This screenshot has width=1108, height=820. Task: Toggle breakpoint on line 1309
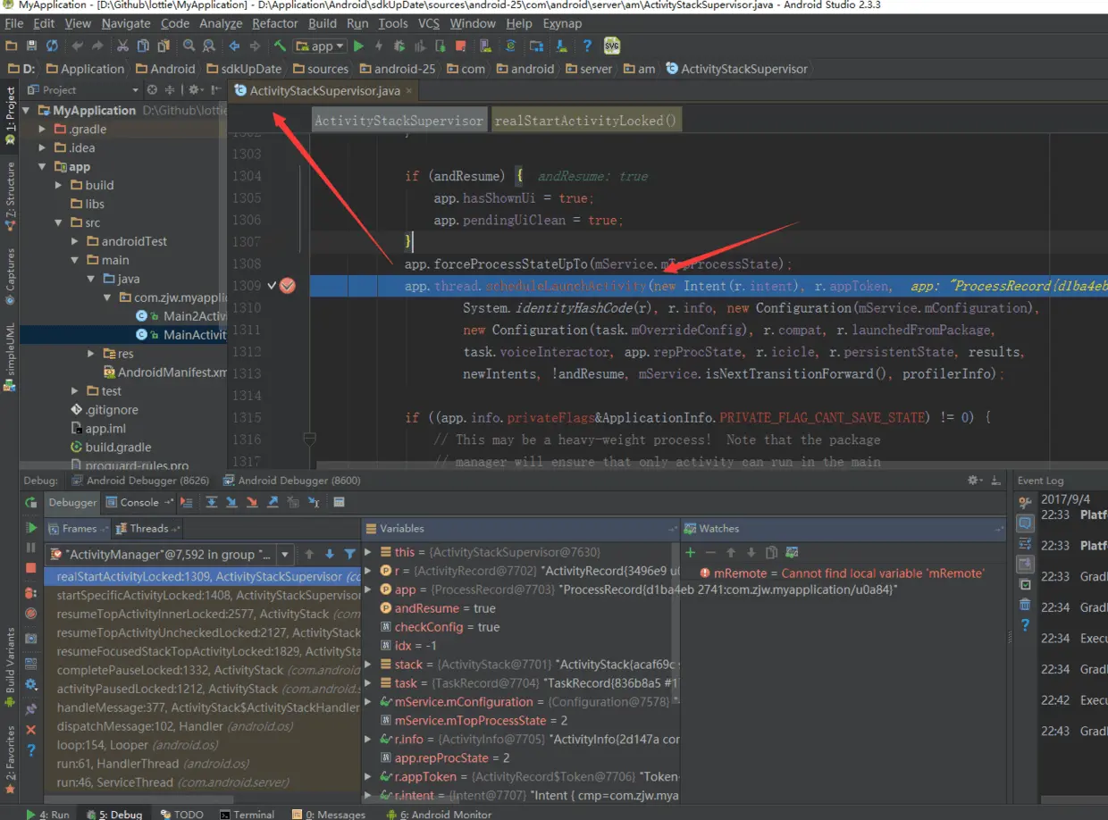(x=287, y=286)
